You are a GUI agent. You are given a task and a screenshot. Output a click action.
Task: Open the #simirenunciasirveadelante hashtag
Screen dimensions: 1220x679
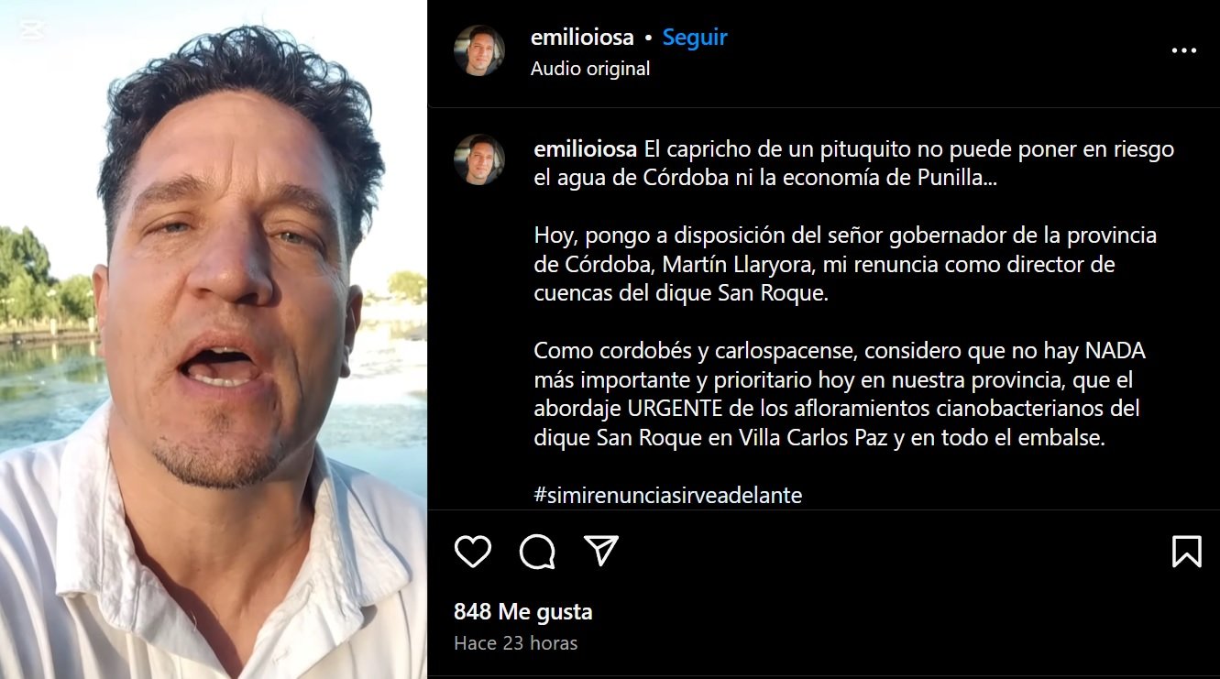(668, 496)
